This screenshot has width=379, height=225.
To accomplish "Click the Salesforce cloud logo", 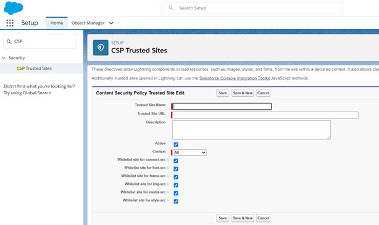I will click(x=14, y=8).
